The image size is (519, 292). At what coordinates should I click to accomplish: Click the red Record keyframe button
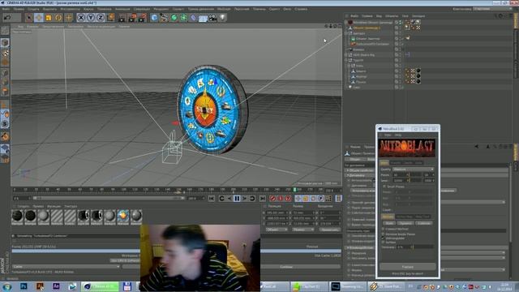(x=272, y=198)
